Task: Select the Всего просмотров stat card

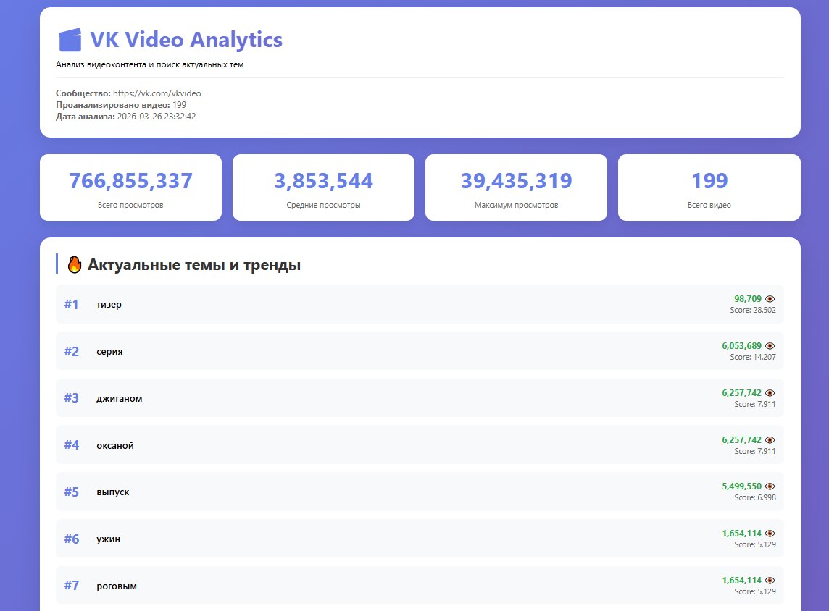Action: [x=130, y=187]
